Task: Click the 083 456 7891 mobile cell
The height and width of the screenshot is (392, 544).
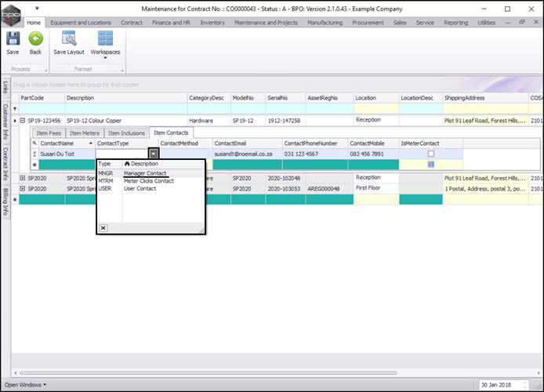Action: 373,154
